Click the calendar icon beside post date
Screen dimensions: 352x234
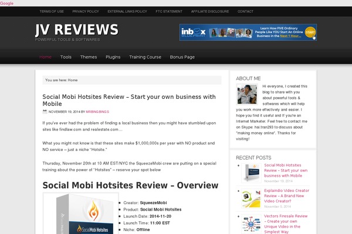point(45,112)
